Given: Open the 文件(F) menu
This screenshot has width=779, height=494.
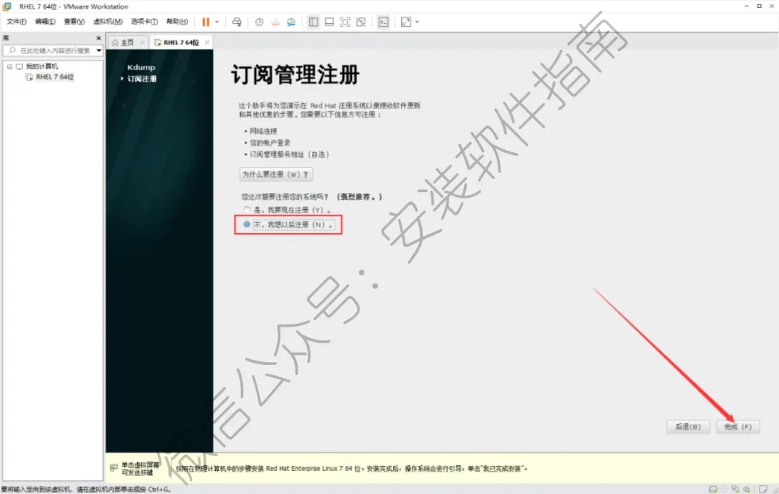Looking at the screenshot, I should pos(17,22).
